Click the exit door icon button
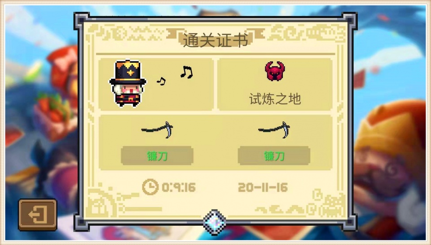The width and height of the screenshot is (431, 245). click(x=38, y=215)
